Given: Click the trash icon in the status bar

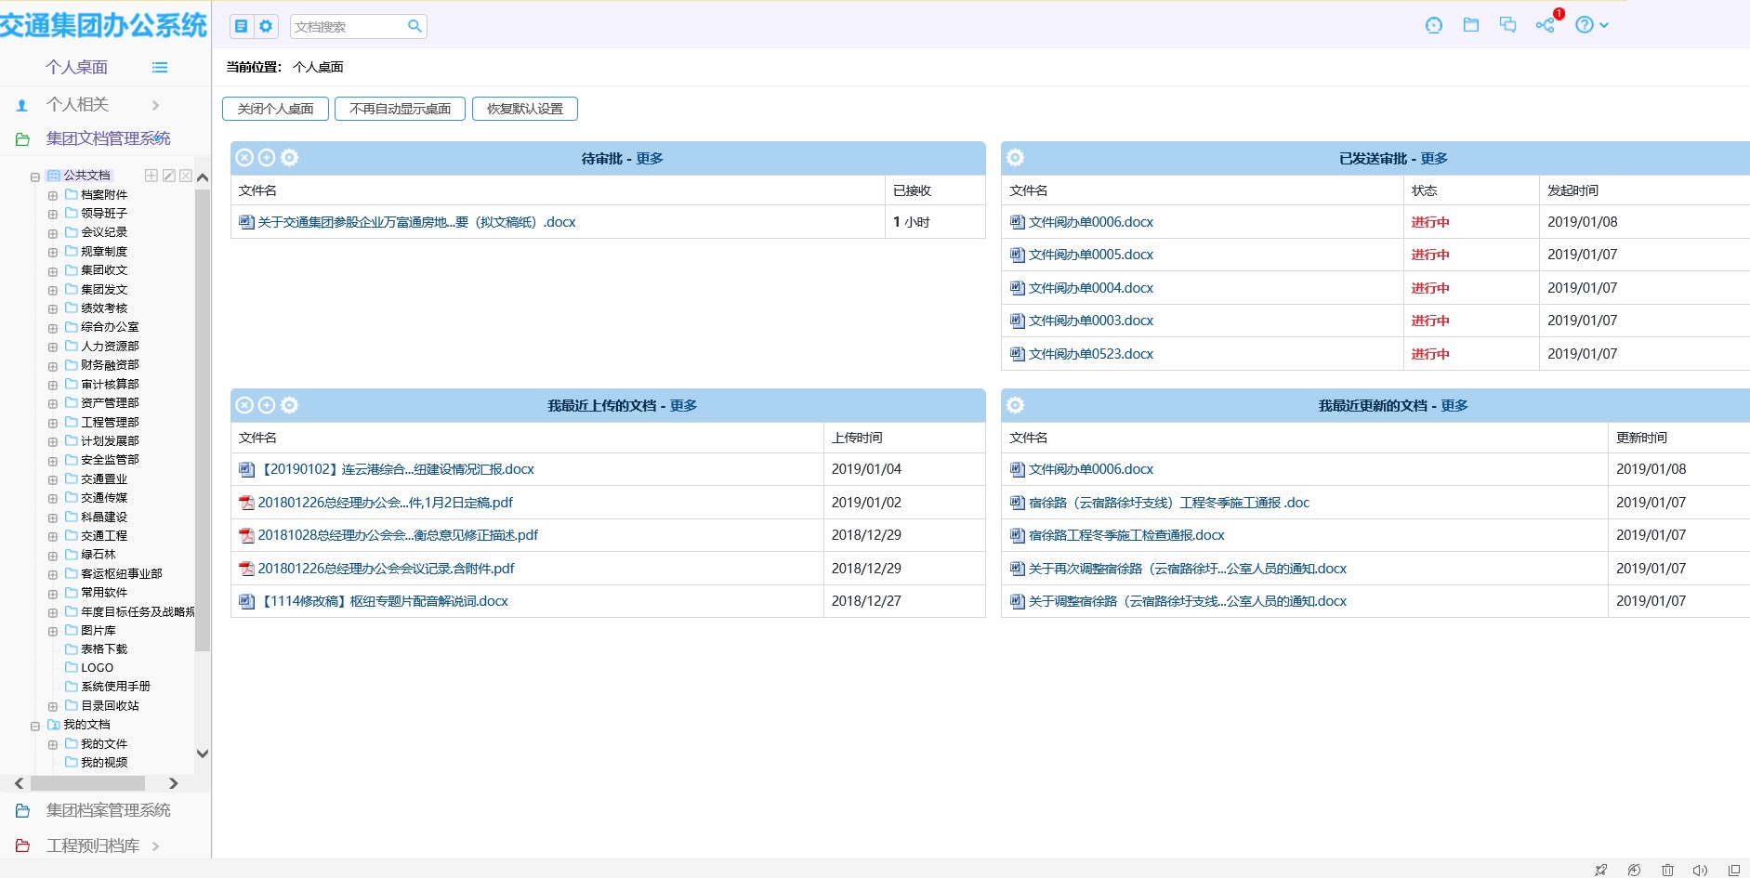Looking at the screenshot, I should [x=1667, y=870].
